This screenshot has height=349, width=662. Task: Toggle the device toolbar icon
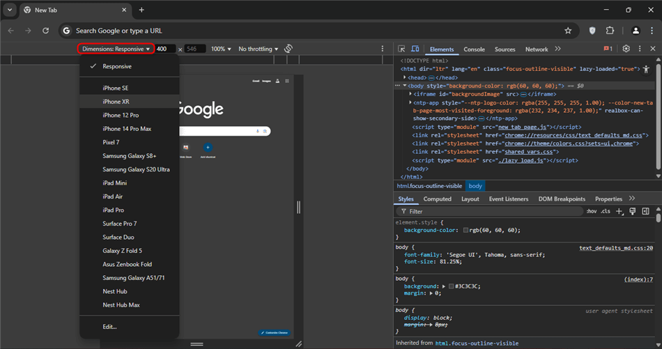(415, 49)
